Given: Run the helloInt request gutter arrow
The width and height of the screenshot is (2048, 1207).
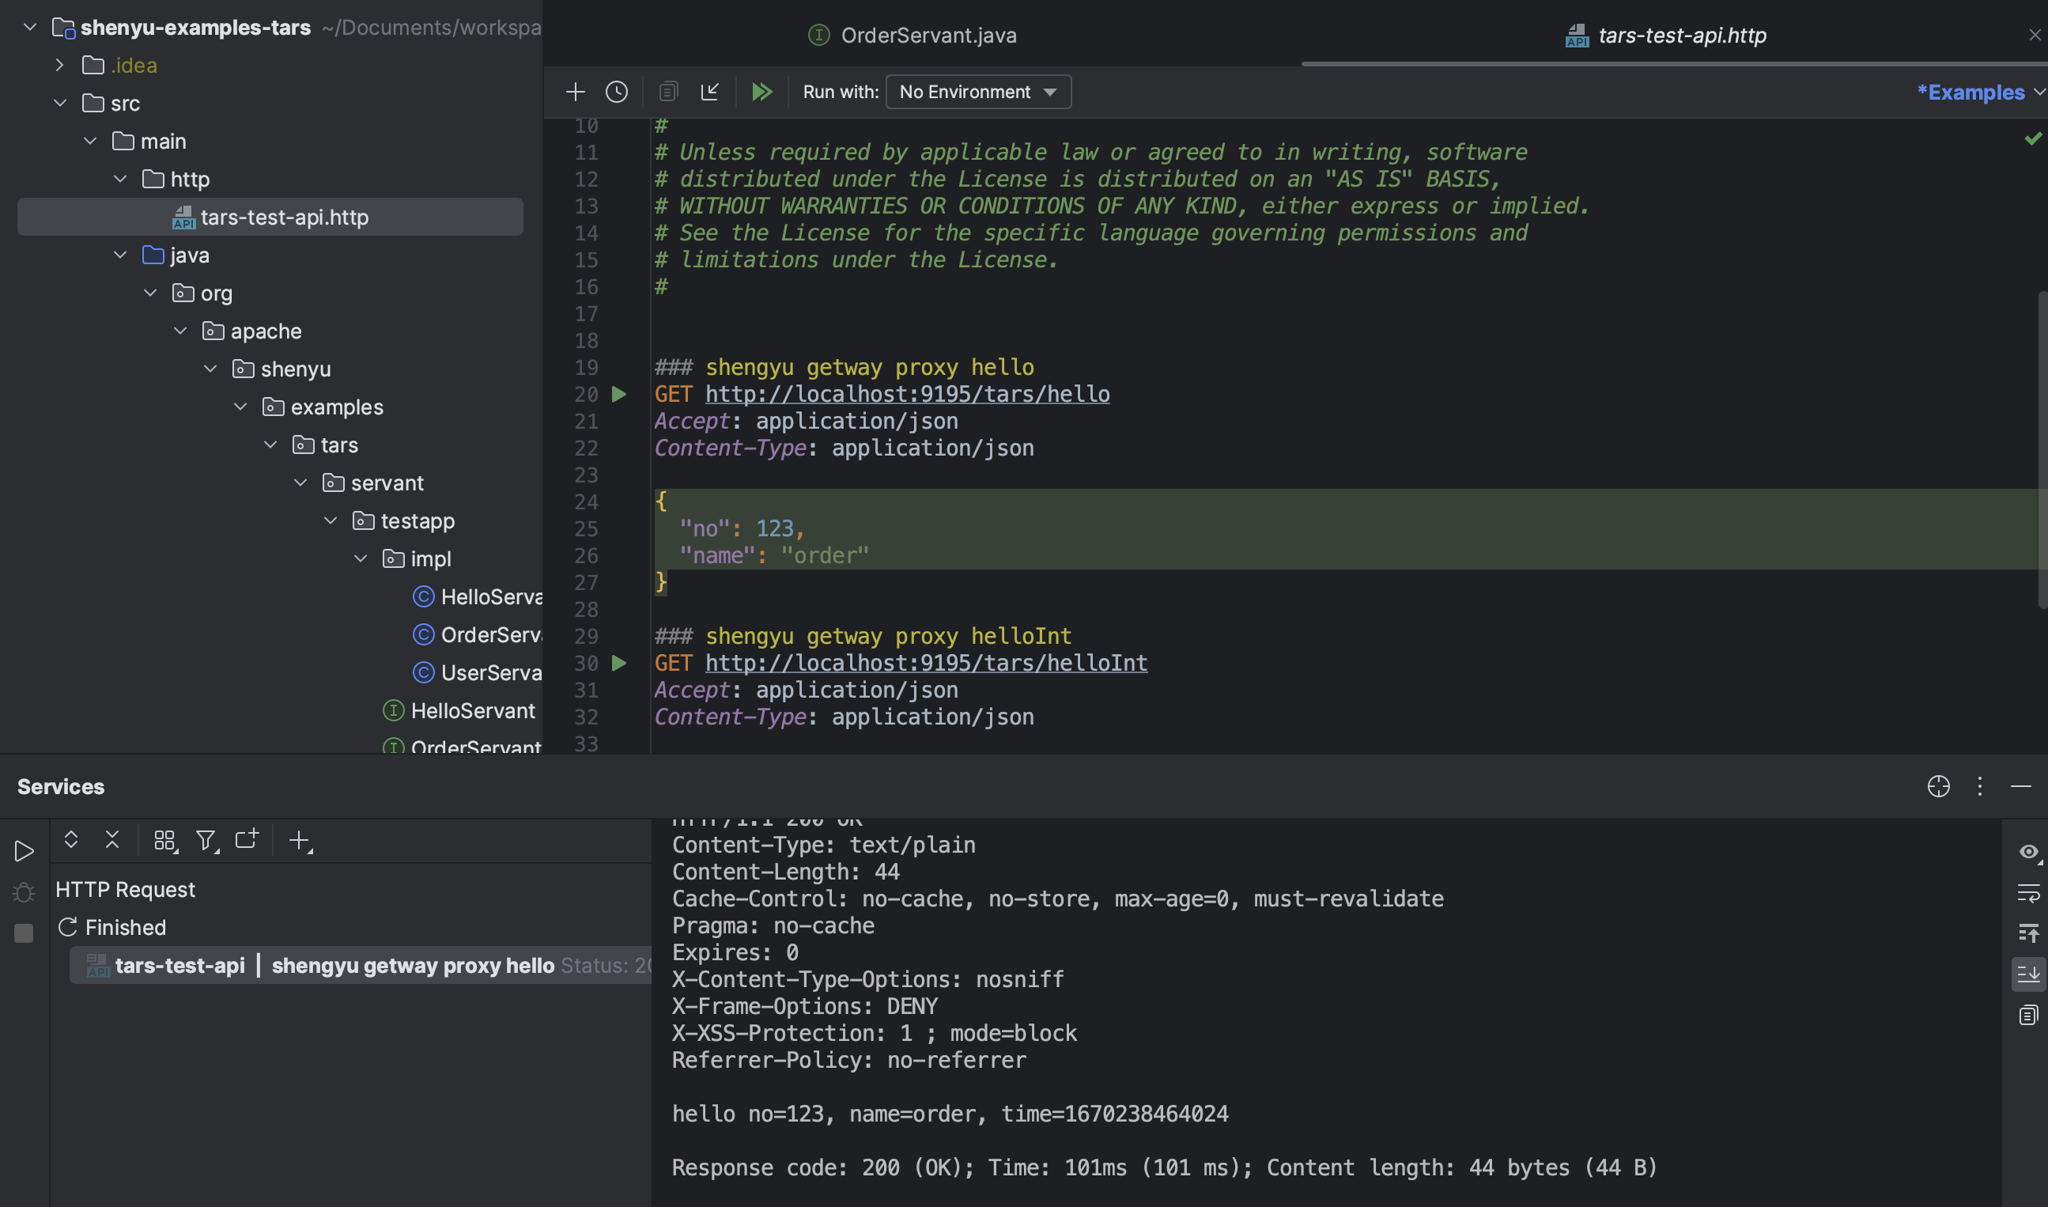Looking at the screenshot, I should click(x=618, y=664).
